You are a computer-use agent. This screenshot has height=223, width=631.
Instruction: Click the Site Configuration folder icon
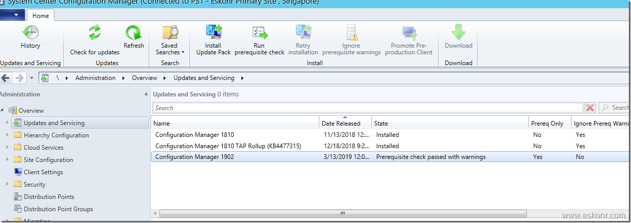pos(18,160)
